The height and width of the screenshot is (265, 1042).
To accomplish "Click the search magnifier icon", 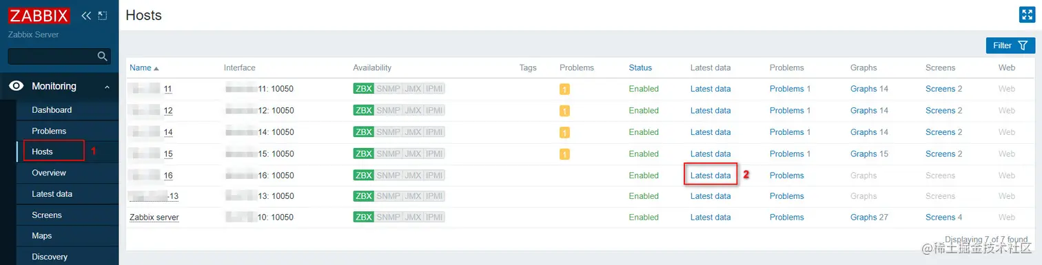I will click(x=103, y=56).
